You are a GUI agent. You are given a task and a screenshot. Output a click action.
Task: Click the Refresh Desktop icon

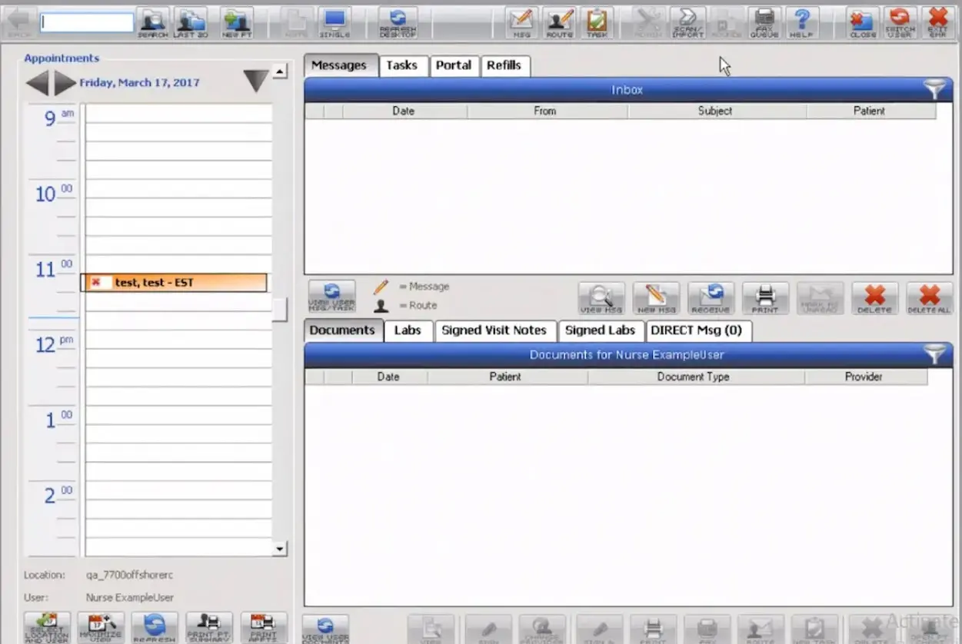[x=398, y=23]
